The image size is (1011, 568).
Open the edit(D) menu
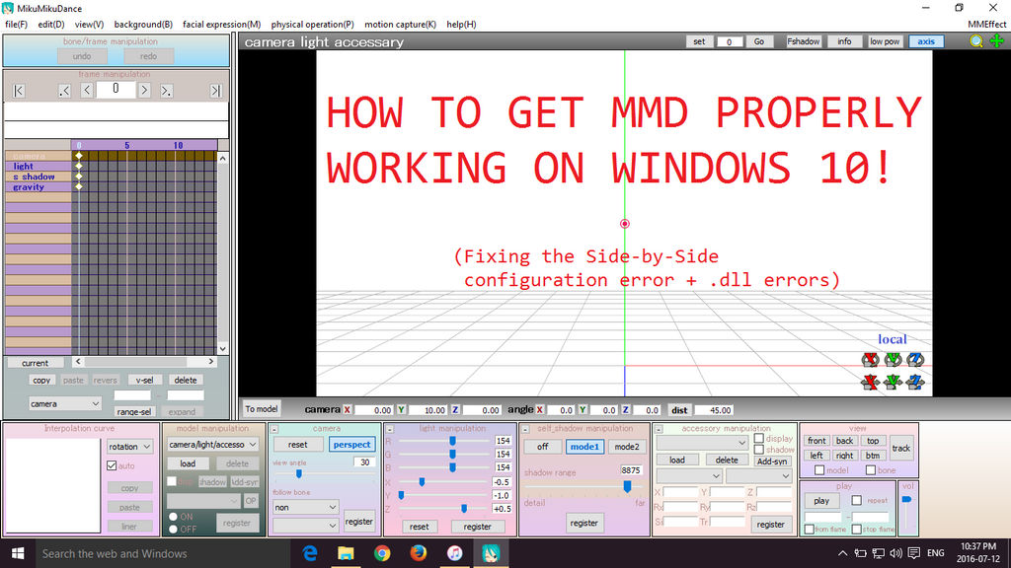pos(51,25)
